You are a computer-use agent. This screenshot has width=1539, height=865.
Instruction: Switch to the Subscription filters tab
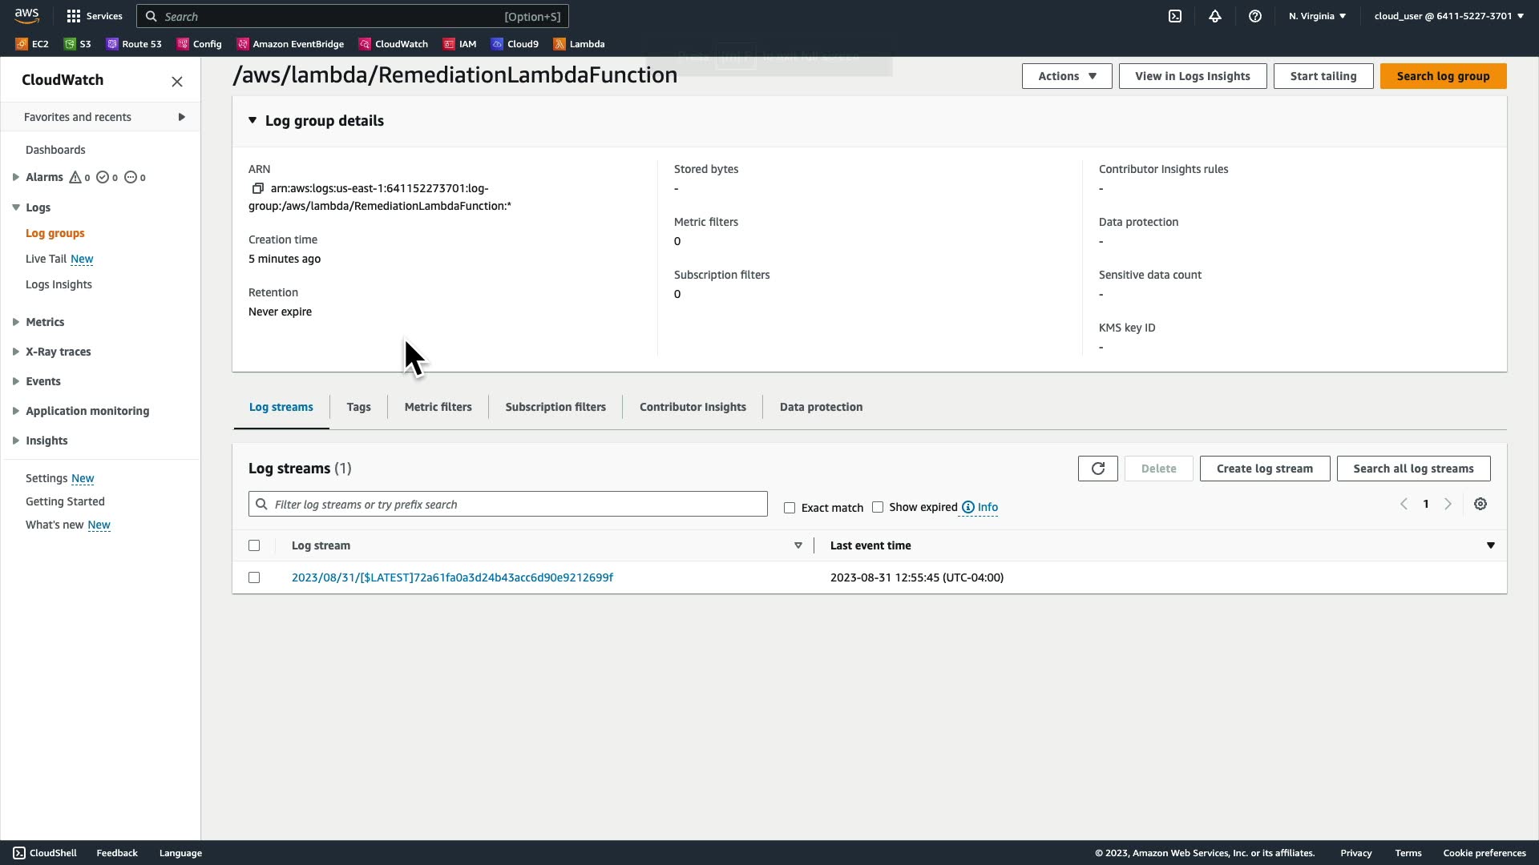(x=555, y=407)
